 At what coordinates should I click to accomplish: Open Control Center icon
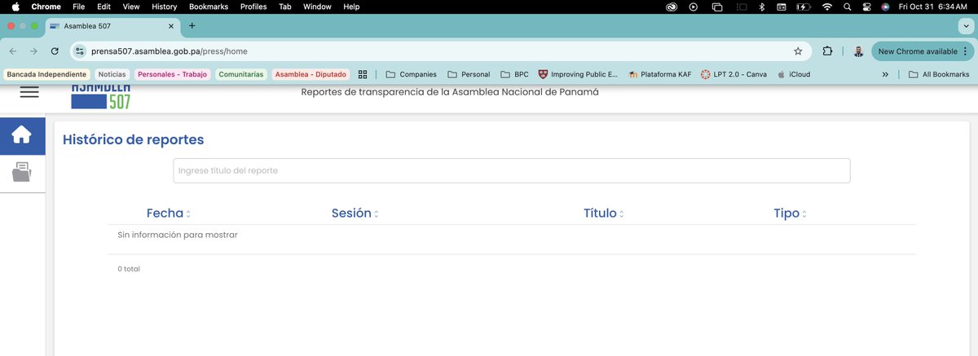point(866,7)
